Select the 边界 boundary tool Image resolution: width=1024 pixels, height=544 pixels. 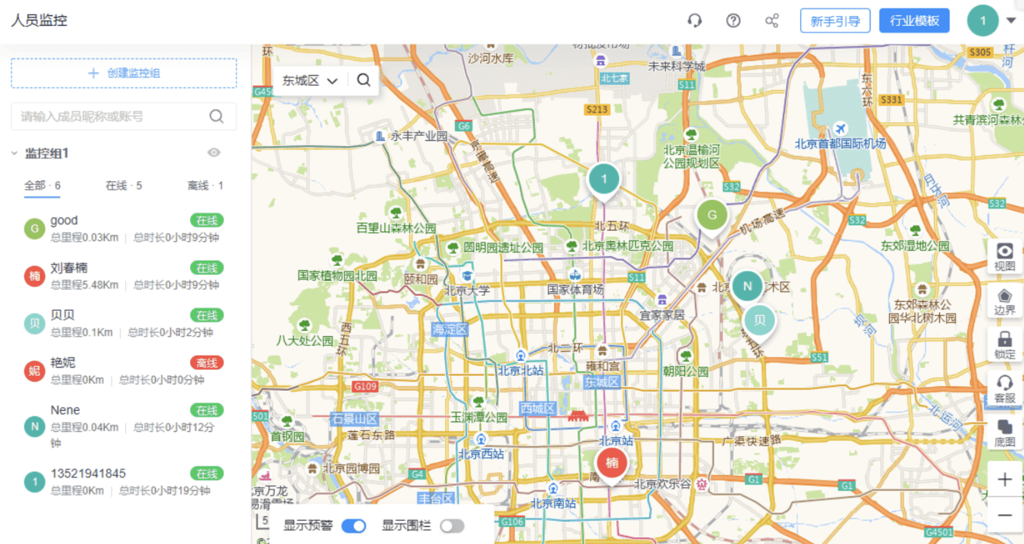(x=1004, y=302)
